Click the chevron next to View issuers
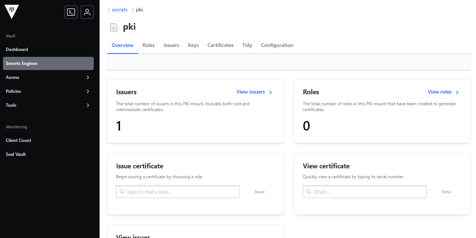This screenshot has width=476, height=238. 271,92
